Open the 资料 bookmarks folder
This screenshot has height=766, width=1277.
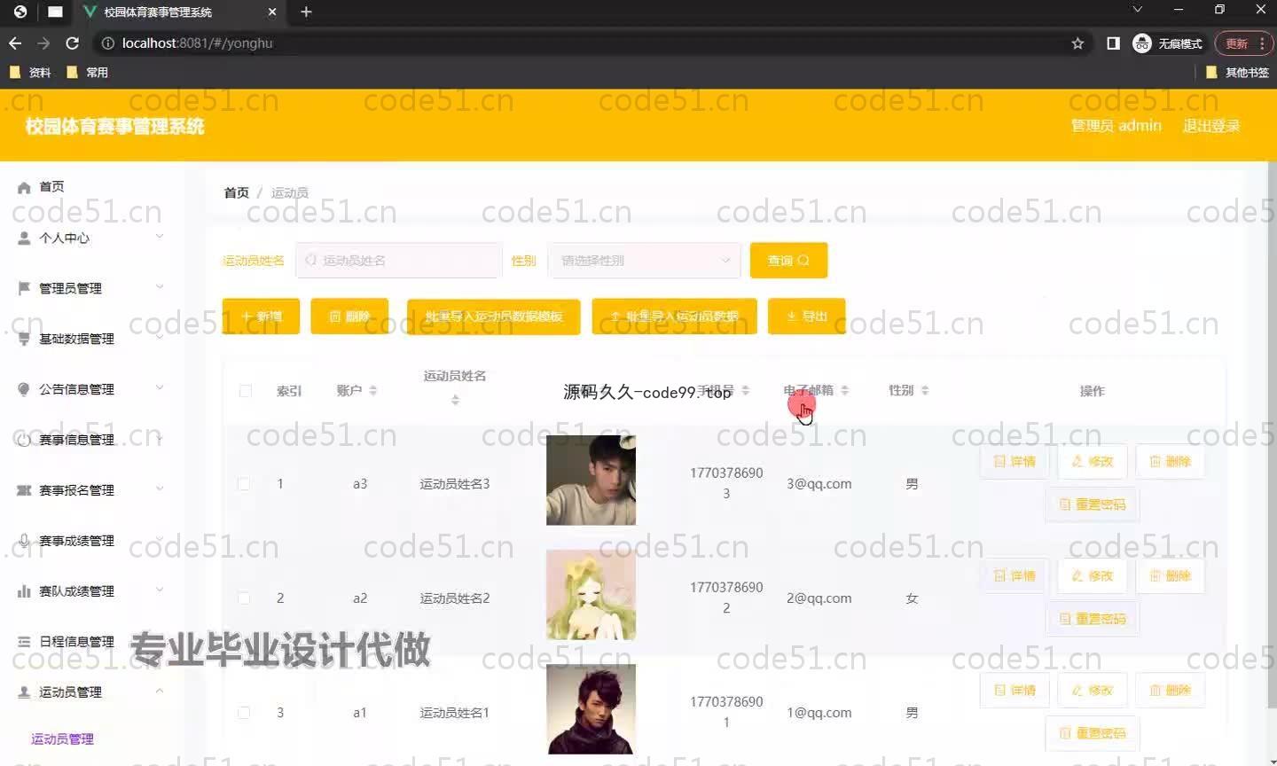point(30,73)
